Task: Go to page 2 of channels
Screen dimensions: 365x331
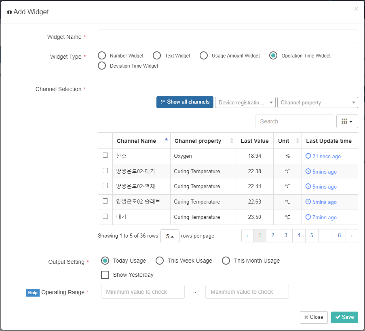Action: tap(272, 236)
